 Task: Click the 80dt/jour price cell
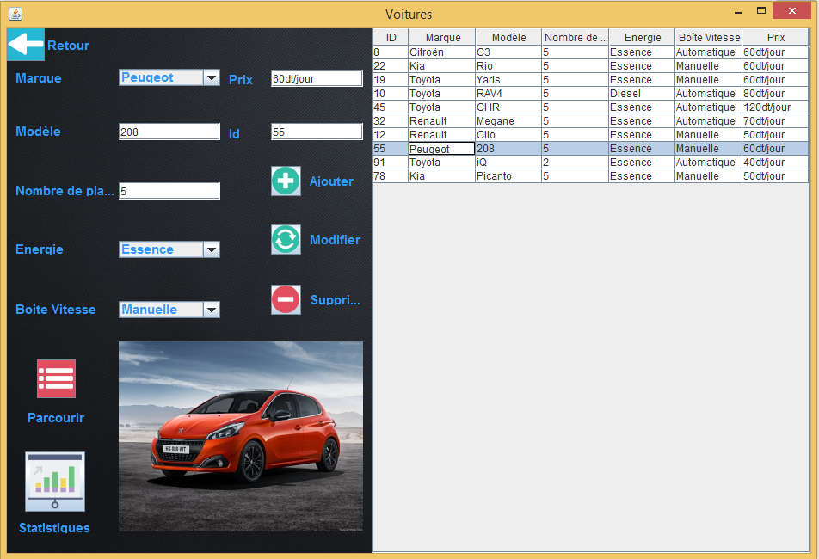coord(775,94)
